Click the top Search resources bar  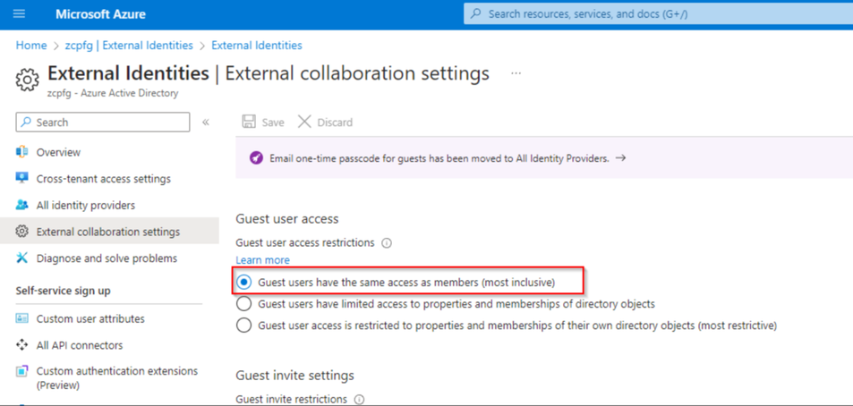[658, 14]
